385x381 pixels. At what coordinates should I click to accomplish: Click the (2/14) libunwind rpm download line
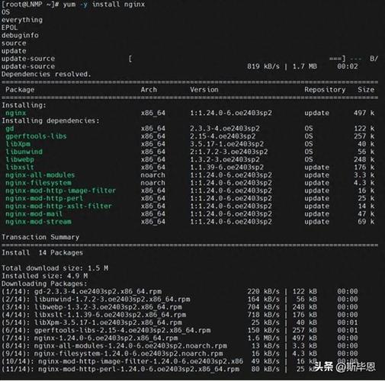179,299
